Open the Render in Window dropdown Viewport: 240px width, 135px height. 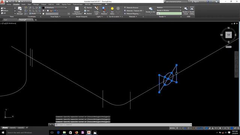click(x=169, y=10)
